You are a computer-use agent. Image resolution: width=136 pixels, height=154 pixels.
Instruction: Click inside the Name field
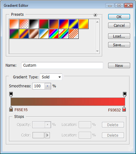[62, 65]
